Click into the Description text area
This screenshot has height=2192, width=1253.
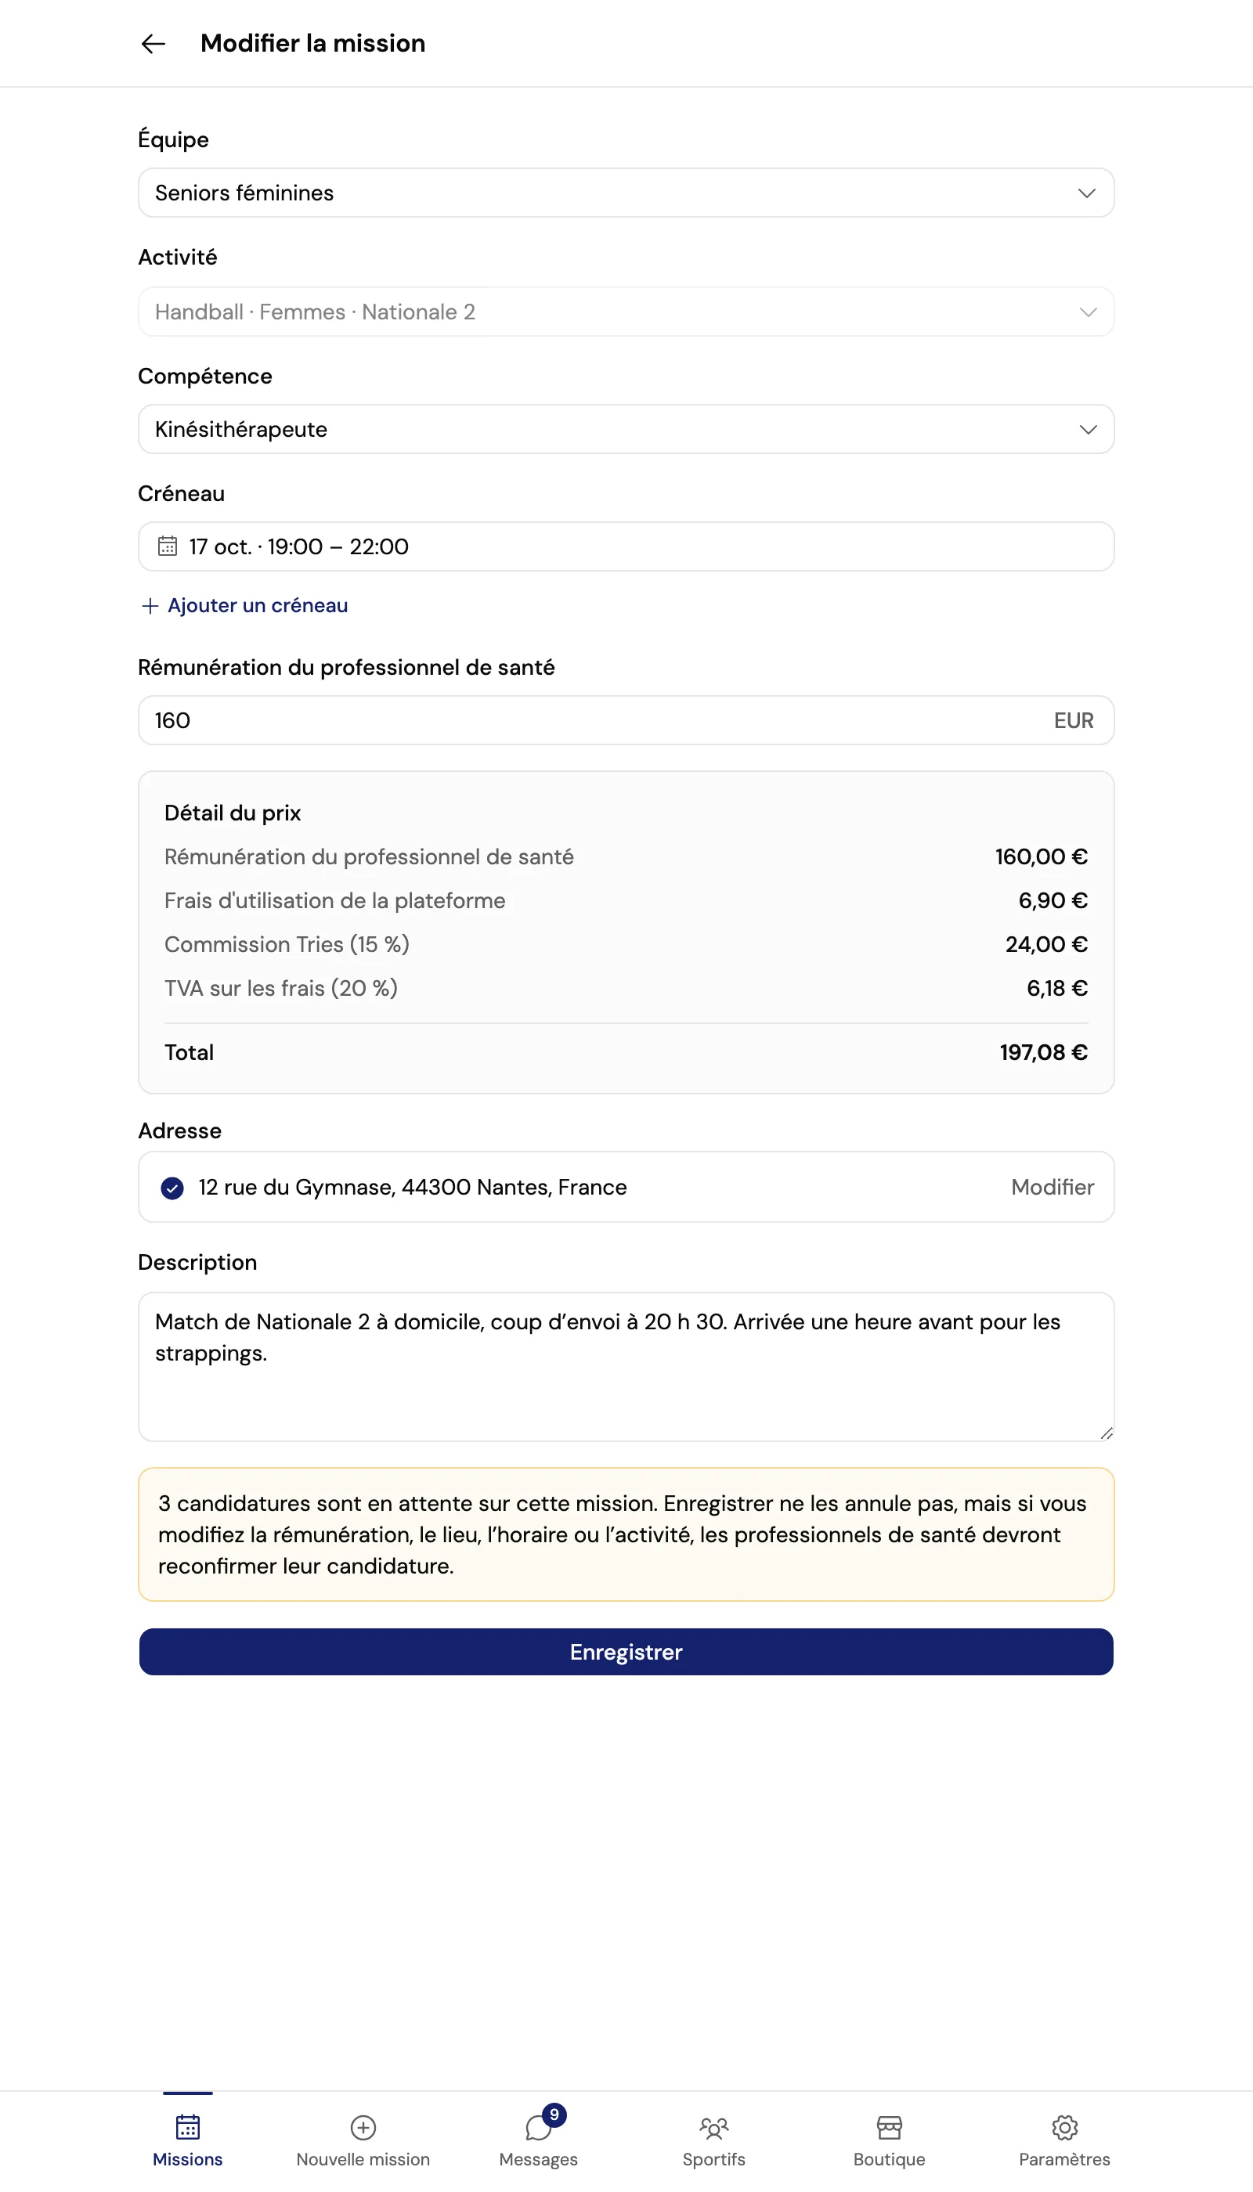(626, 1366)
